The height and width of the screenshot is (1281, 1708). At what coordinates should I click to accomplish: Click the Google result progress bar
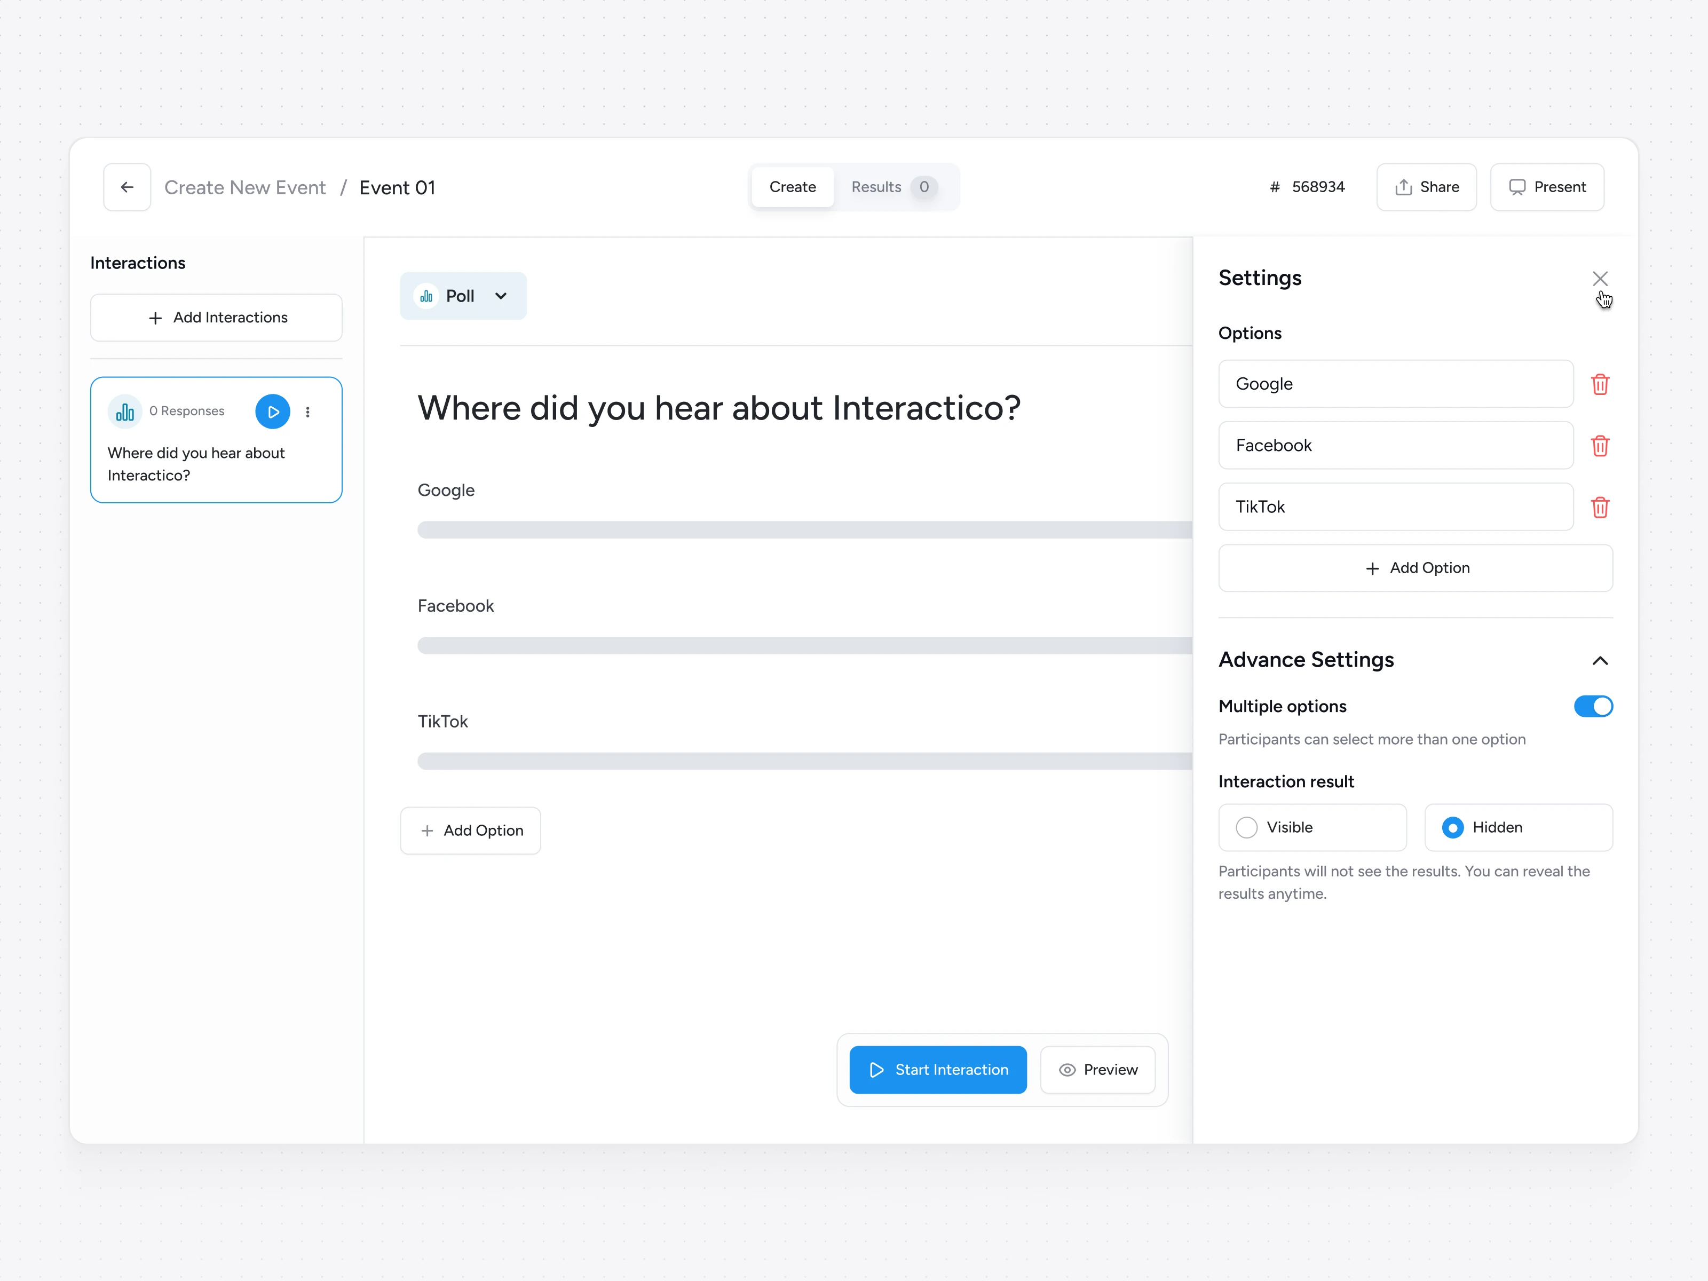pyautogui.click(x=803, y=529)
